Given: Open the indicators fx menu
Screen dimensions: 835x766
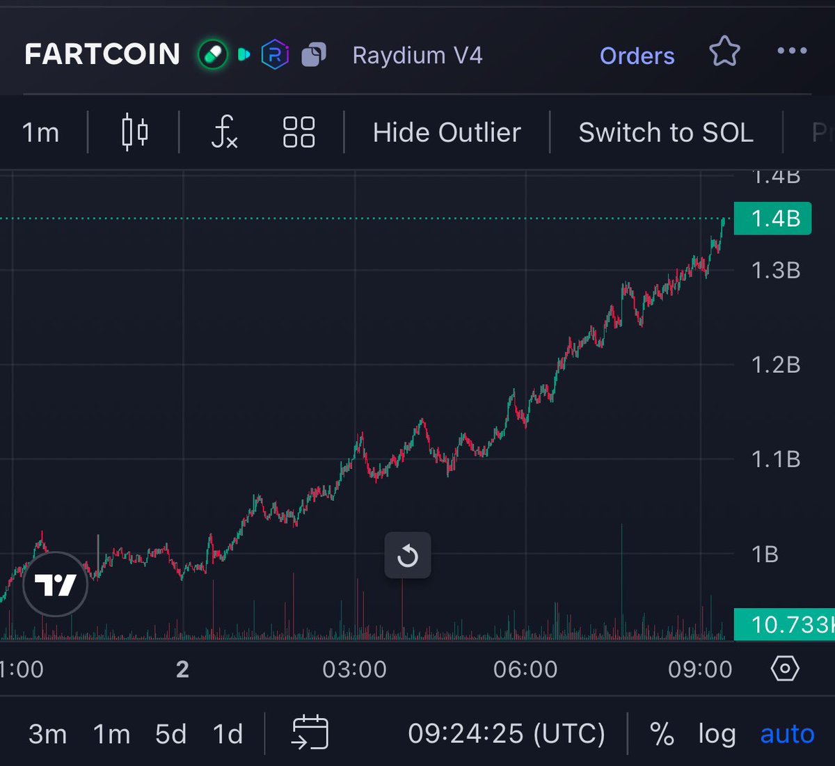Looking at the screenshot, I should (223, 132).
